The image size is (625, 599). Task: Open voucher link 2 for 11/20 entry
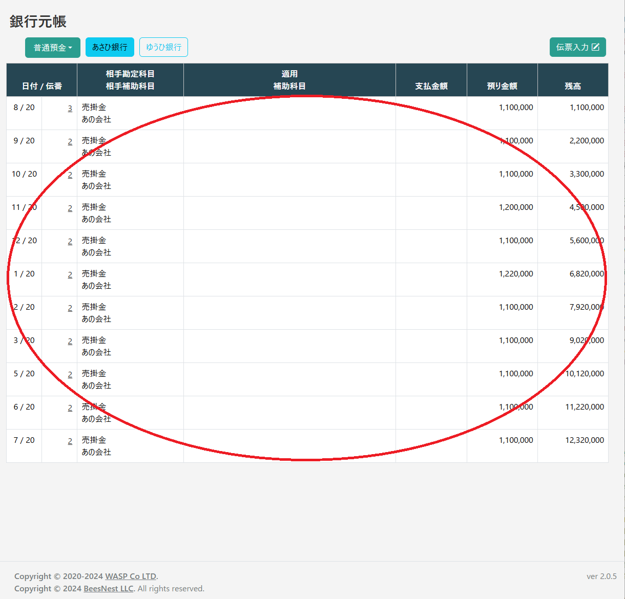point(70,208)
